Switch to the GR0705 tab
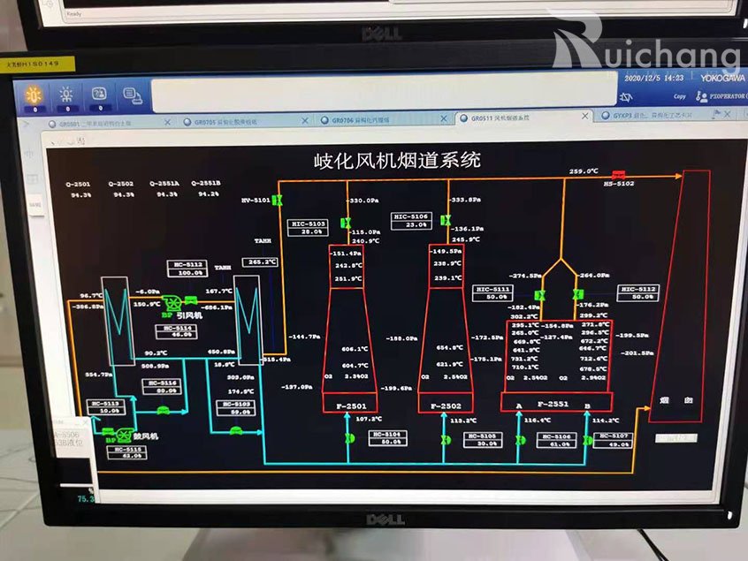The width and height of the screenshot is (748, 561). pos(217,118)
